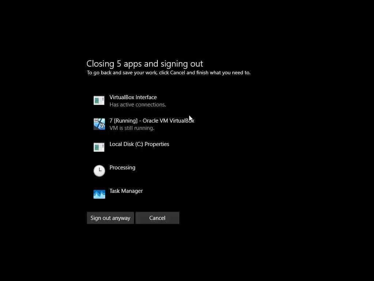Click the 'Closing 5 apps and signing out' heading
Viewport: 374px width, 281px height.
(145, 64)
